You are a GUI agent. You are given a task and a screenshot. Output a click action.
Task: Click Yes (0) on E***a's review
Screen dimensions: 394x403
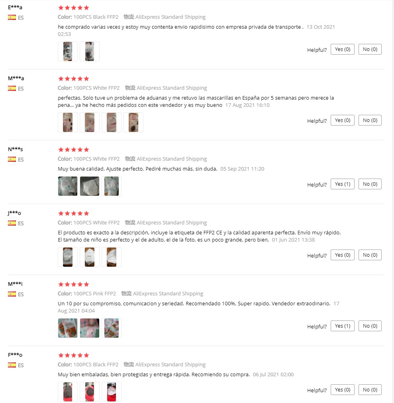342,49
